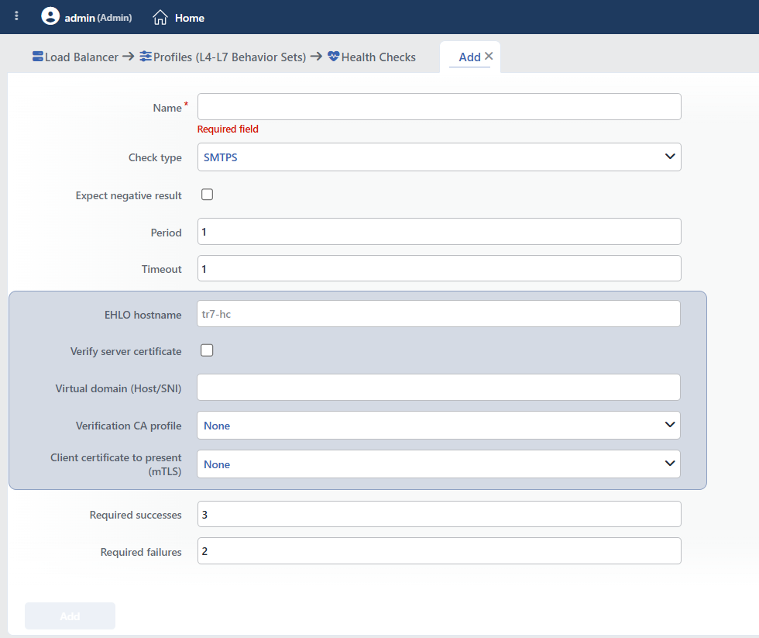This screenshot has width=759, height=638.
Task: Click the Health Checks heart icon
Action: point(334,56)
